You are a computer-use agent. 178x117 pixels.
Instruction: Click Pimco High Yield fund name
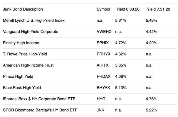[18, 77]
